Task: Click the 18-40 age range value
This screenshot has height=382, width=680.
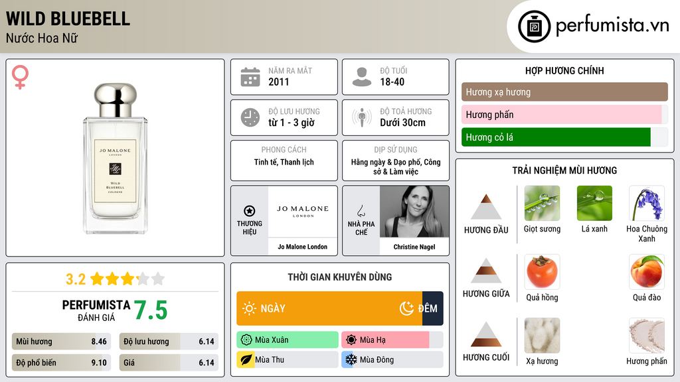Action: coord(392,82)
